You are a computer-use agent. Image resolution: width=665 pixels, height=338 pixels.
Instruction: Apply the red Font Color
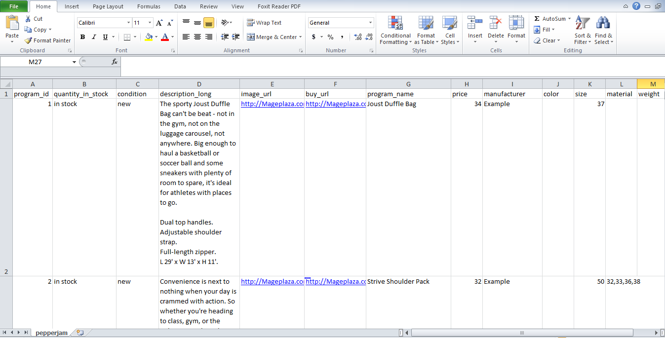[x=165, y=37]
